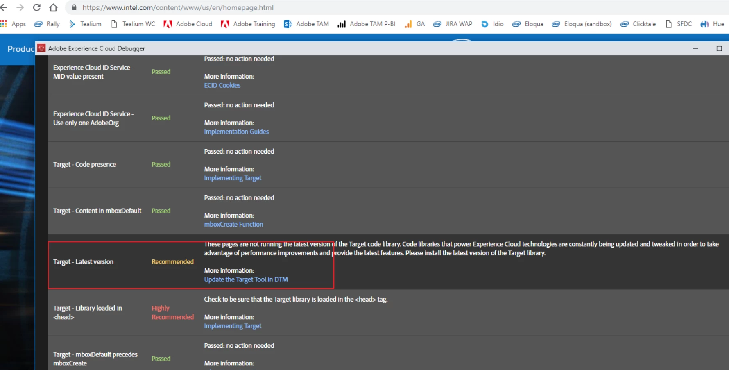
Task: Click Passed status for Use only one AdobeOrg
Action: click(x=161, y=118)
